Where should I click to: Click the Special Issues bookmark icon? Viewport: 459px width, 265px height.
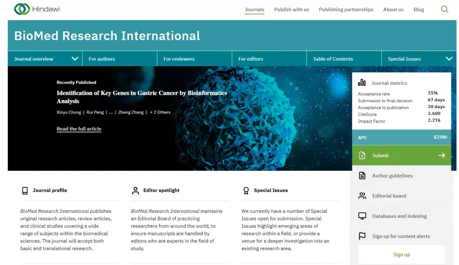246,190
